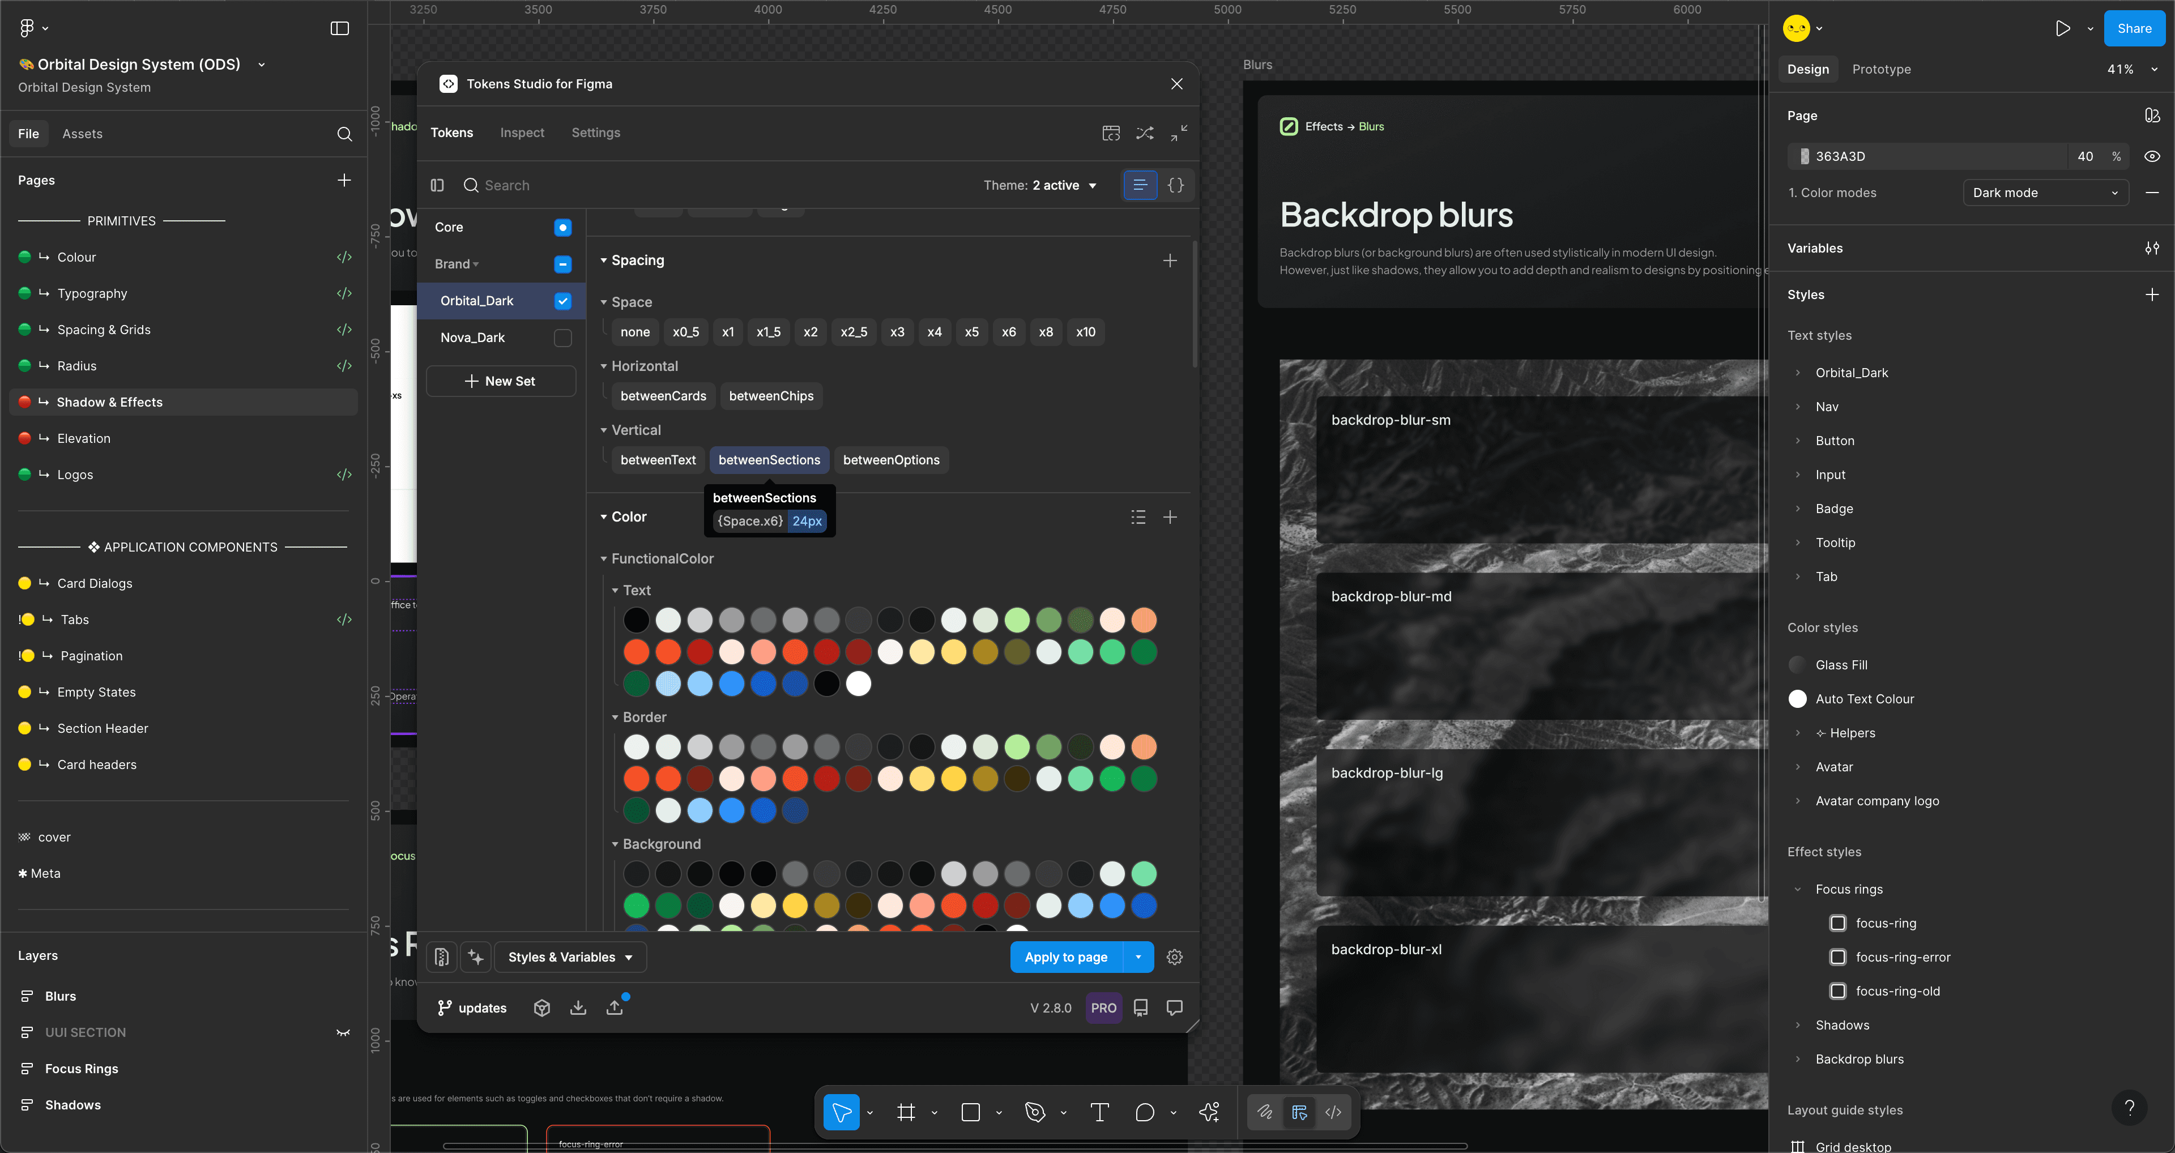The width and height of the screenshot is (2175, 1153).
Task: Pull tokens from the remote
Action: [x=578, y=1008]
